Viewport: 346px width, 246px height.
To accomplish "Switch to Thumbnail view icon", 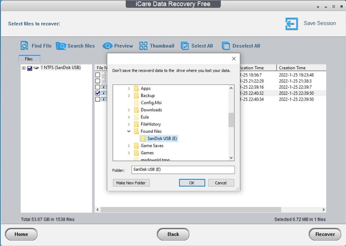I will pyautogui.click(x=143, y=45).
